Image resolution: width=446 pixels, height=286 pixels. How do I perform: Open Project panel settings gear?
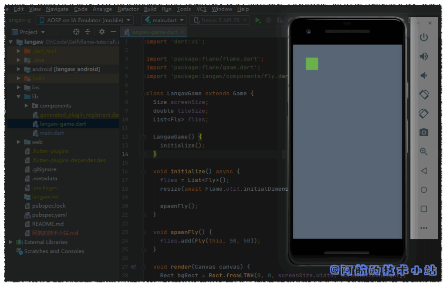(102, 32)
